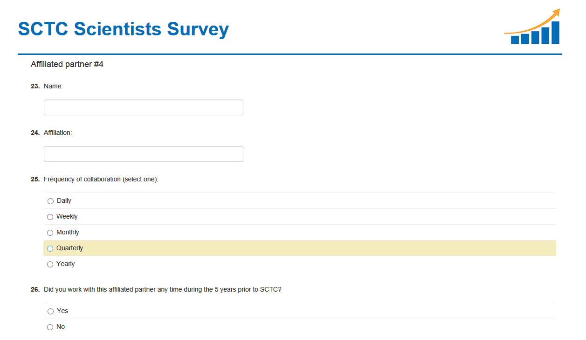The height and width of the screenshot is (340, 586).
Task: Click the 'Yearly' option label text
Action: tap(66, 264)
